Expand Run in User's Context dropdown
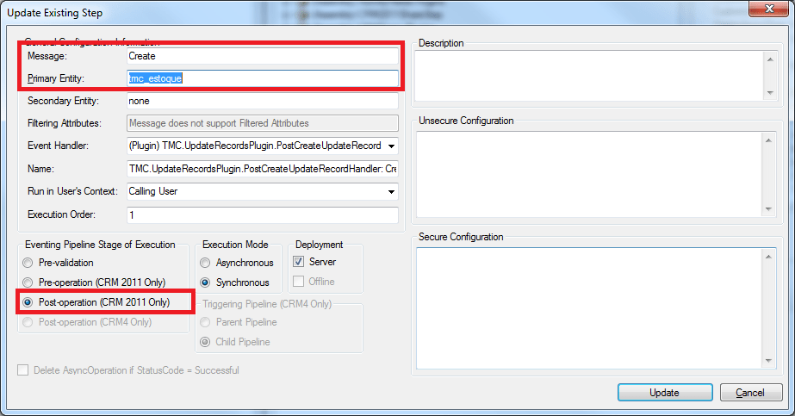Screen dimensions: 795x416 click(392, 191)
